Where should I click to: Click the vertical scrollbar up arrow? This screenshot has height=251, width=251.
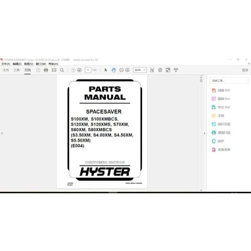pos(201,77)
